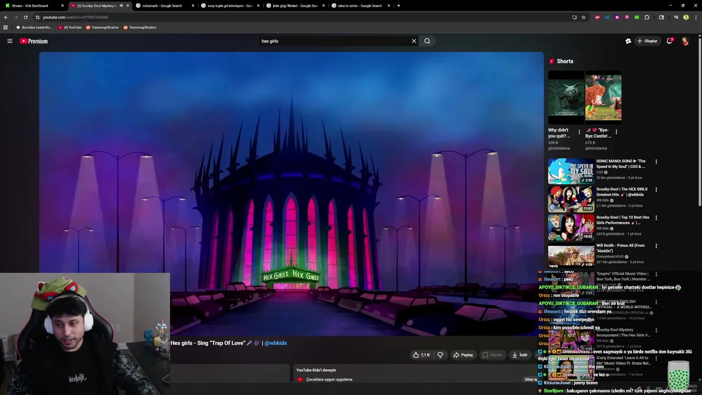Submit search with the magnifier button
Screen dimensions: 702x395
[427, 41]
